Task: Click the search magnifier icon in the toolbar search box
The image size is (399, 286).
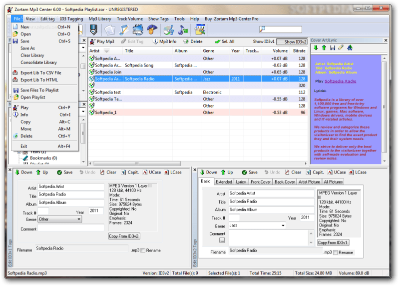Action: pos(262,29)
